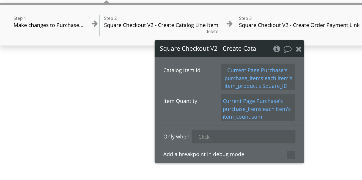This screenshot has width=362, height=180.
Task: Edit the Item Quantity dynamic expression
Action: 258,108
